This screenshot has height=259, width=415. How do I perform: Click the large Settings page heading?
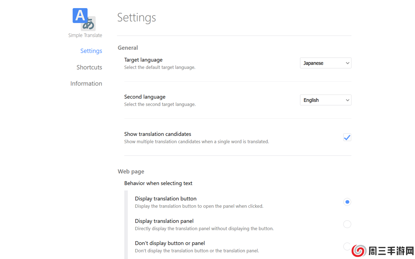[x=136, y=17]
